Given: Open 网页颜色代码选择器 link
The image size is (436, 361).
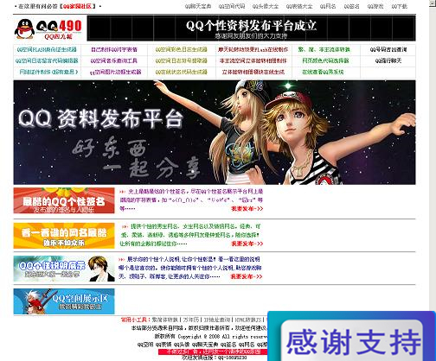Looking at the screenshot, I should (x=325, y=60).
